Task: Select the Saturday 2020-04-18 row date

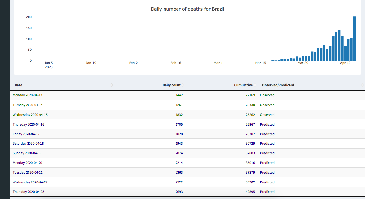Action: tap(28, 143)
